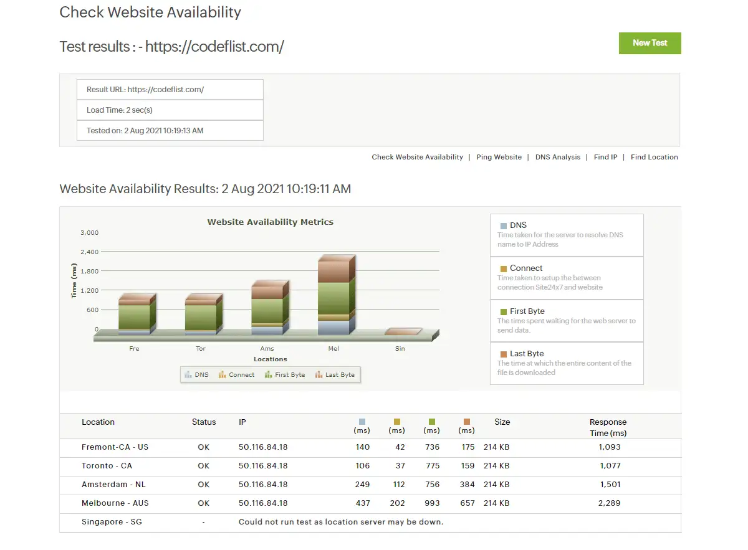Screen dimensions: 748x550
Task: Click the green First Byte swatch in side panel
Action: (504, 311)
